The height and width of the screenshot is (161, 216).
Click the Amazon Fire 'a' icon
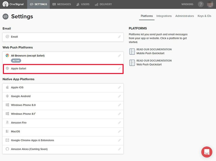pos(7,122)
